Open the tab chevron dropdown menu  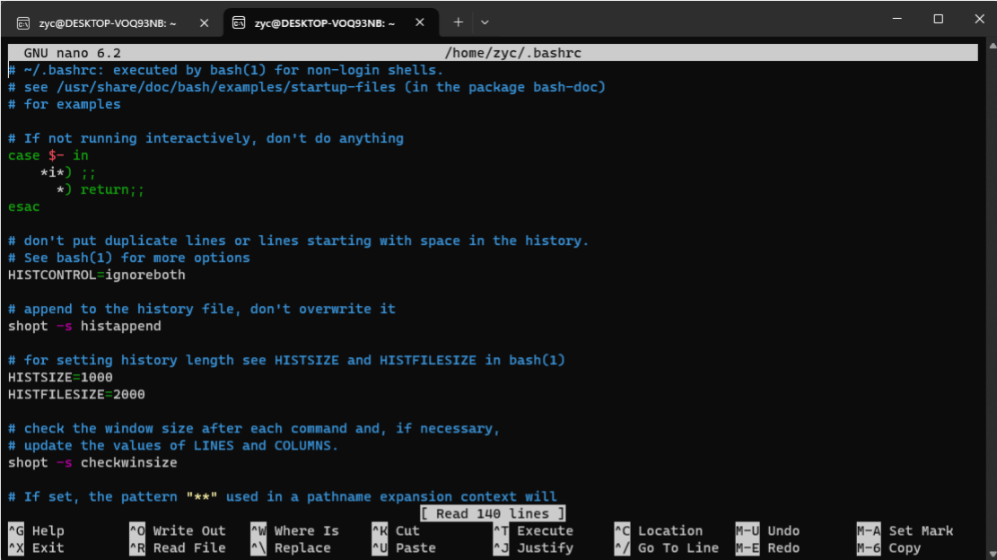point(485,22)
